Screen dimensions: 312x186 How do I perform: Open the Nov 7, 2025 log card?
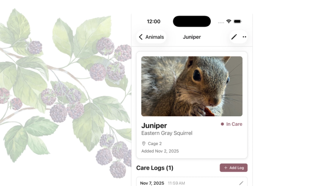pyautogui.click(x=192, y=182)
